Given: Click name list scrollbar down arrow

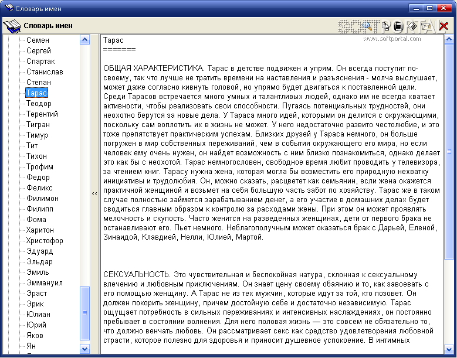Looking at the screenshot, I should click(x=84, y=349).
